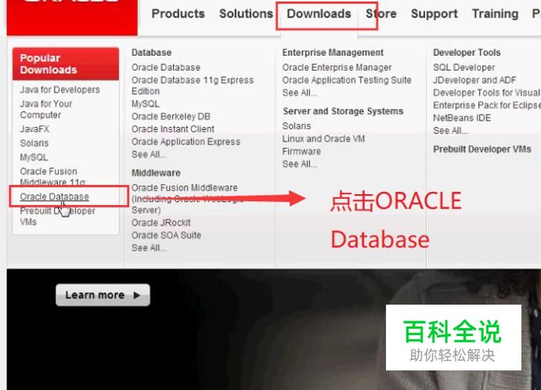Click See All under Middleware section
The width and height of the screenshot is (541, 390).
[x=149, y=247]
